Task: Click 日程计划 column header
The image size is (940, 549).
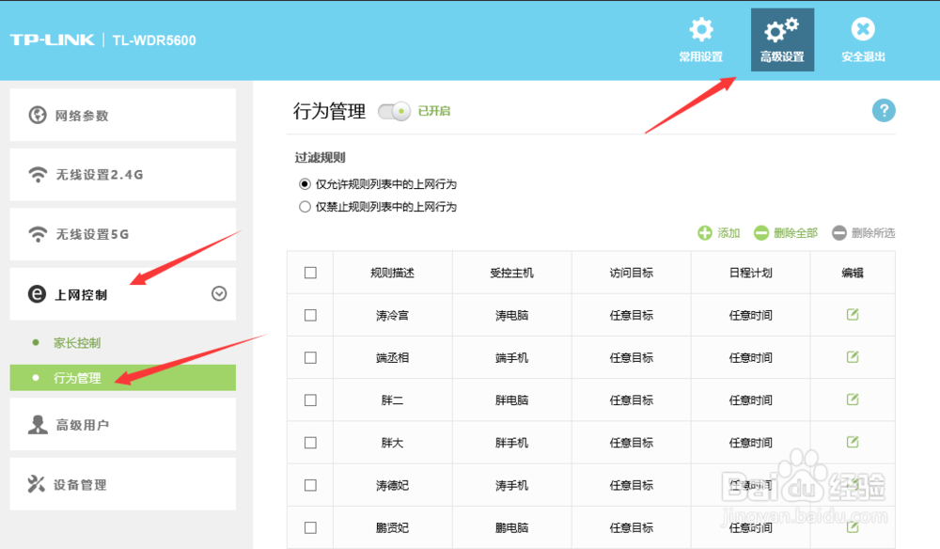Action: (x=750, y=273)
